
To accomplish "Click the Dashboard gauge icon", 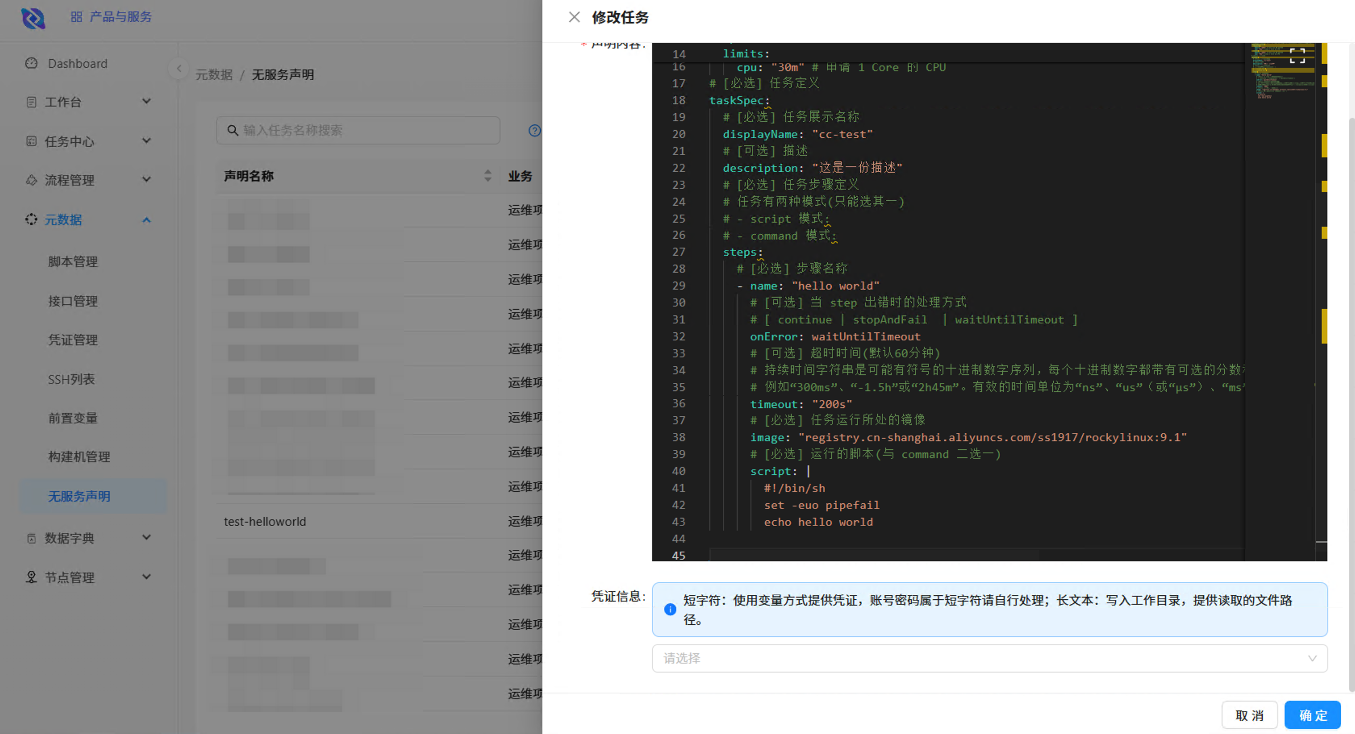I will (x=31, y=63).
